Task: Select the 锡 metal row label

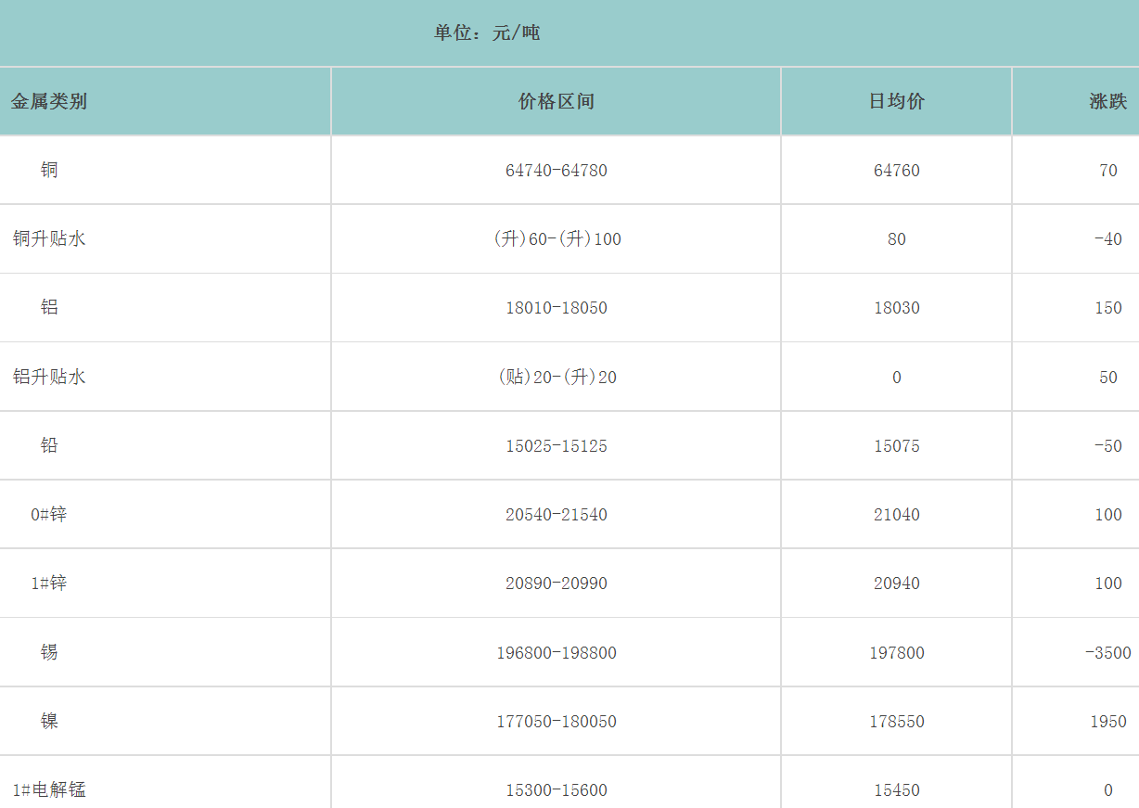Action: click(x=49, y=652)
